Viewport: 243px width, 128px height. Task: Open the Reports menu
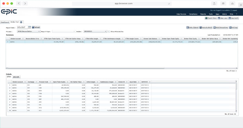(x=203, y=14)
